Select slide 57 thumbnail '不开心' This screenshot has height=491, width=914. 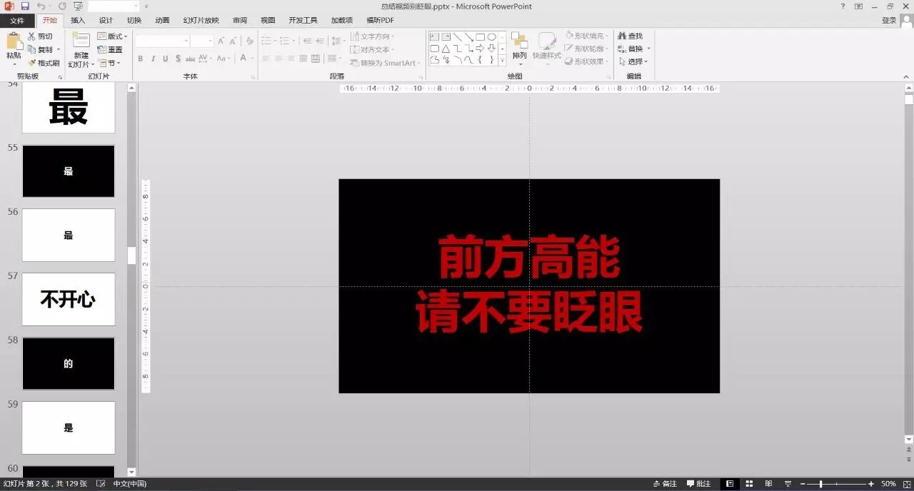(x=69, y=299)
